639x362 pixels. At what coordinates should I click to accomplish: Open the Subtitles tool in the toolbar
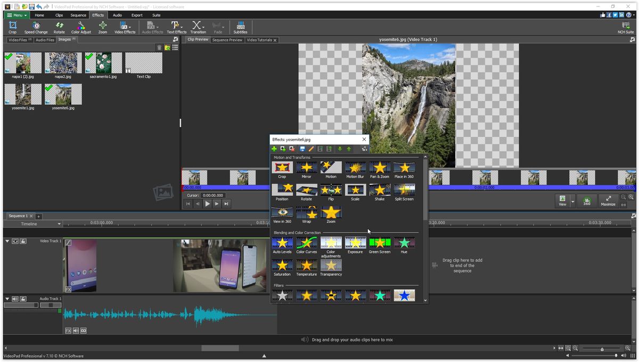click(240, 27)
